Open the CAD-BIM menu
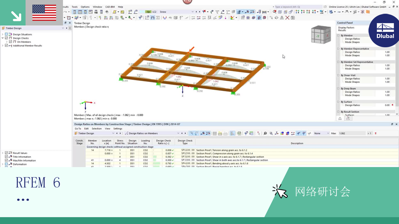This screenshot has width=399, height=224. coord(110,7)
